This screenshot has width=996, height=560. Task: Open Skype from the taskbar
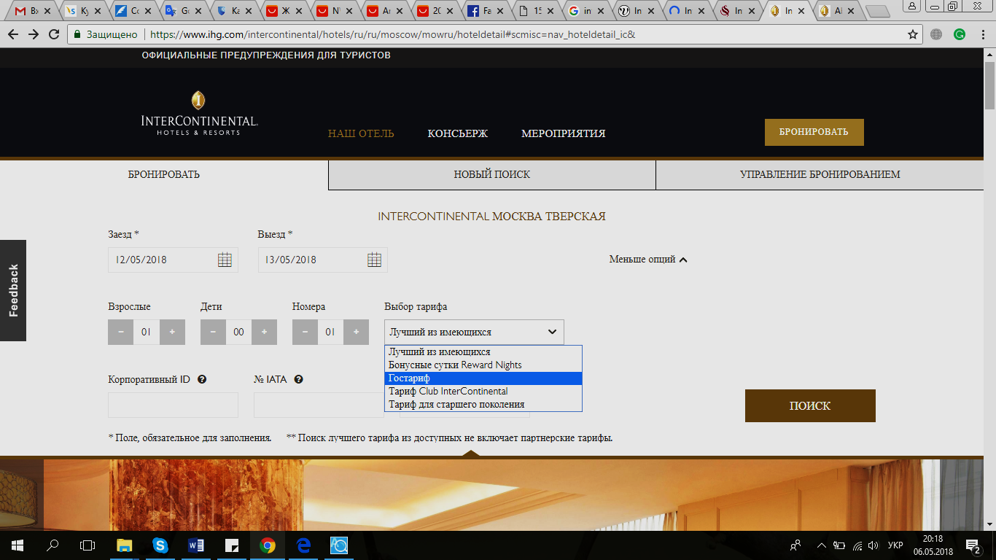160,545
